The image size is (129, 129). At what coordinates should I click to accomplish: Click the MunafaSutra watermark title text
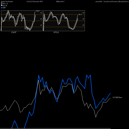pyautogui.click(x=124, y=2)
